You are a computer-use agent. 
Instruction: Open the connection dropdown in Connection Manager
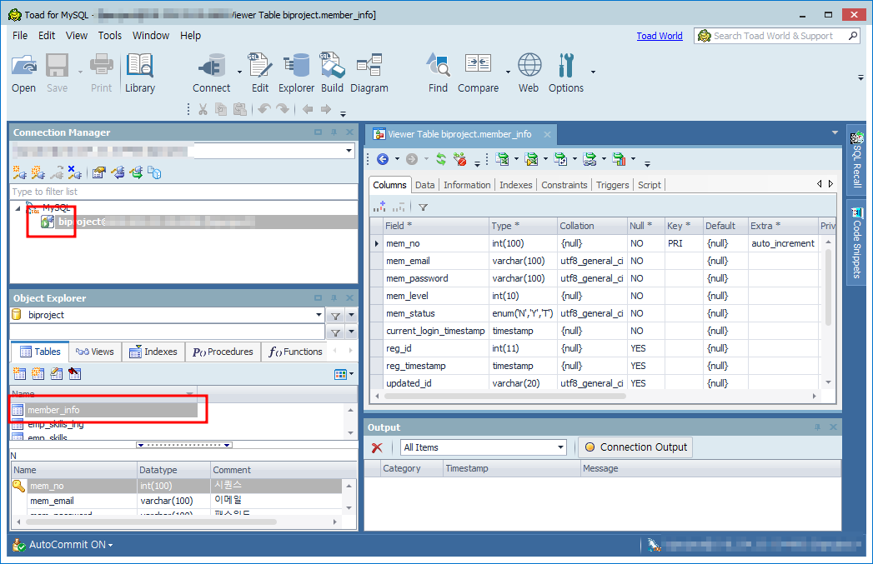coord(349,151)
